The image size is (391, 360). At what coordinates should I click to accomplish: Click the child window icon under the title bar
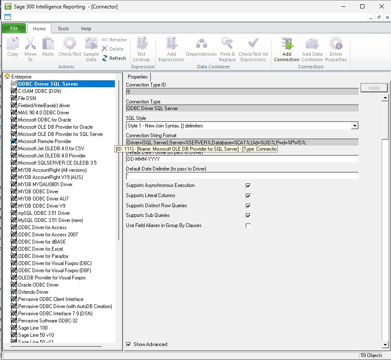click(x=8, y=17)
